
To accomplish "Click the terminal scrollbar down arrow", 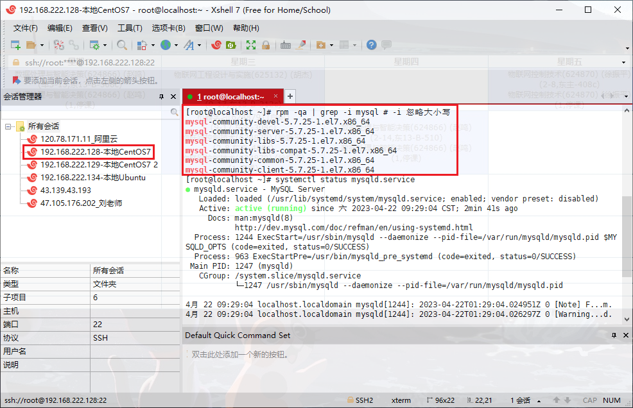I will tap(627, 319).
